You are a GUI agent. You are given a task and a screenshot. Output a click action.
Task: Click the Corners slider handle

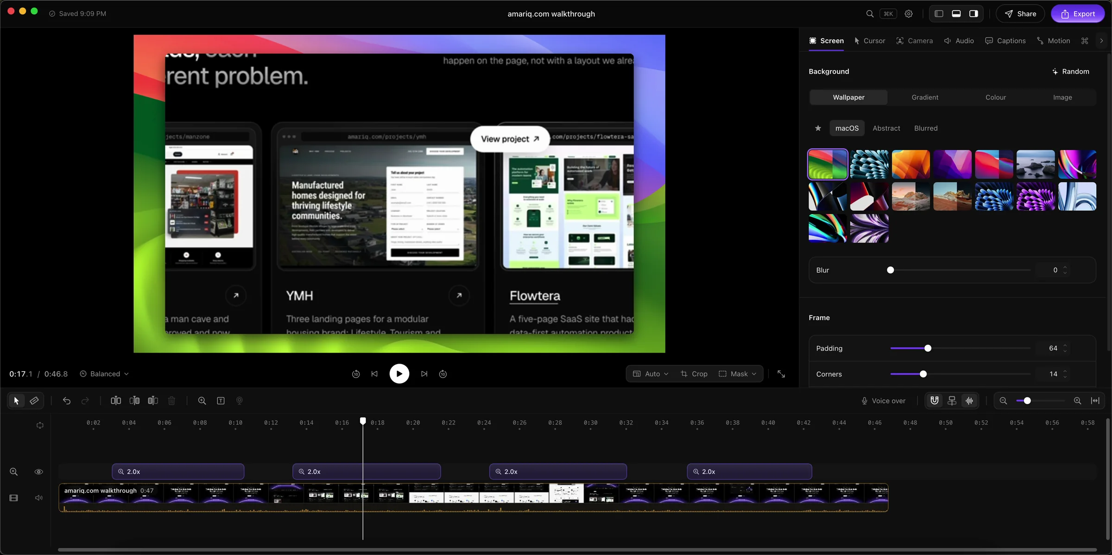pyautogui.click(x=923, y=374)
